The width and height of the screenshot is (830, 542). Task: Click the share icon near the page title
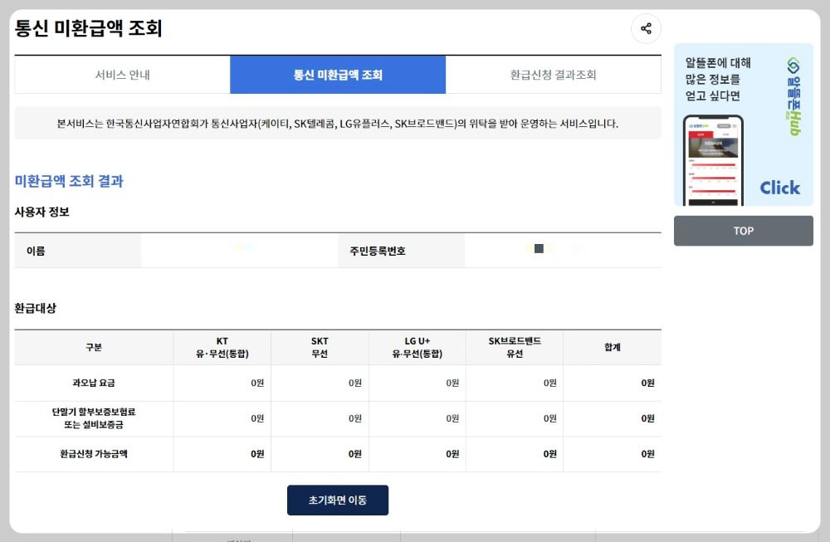647,29
